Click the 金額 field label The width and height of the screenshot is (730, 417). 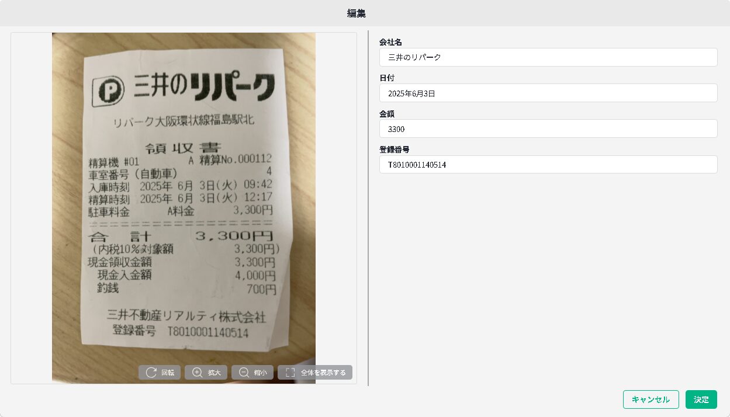tap(386, 114)
